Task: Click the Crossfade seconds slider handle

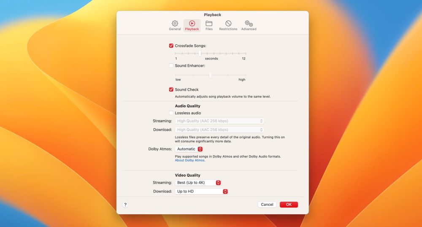Action: (200, 54)
